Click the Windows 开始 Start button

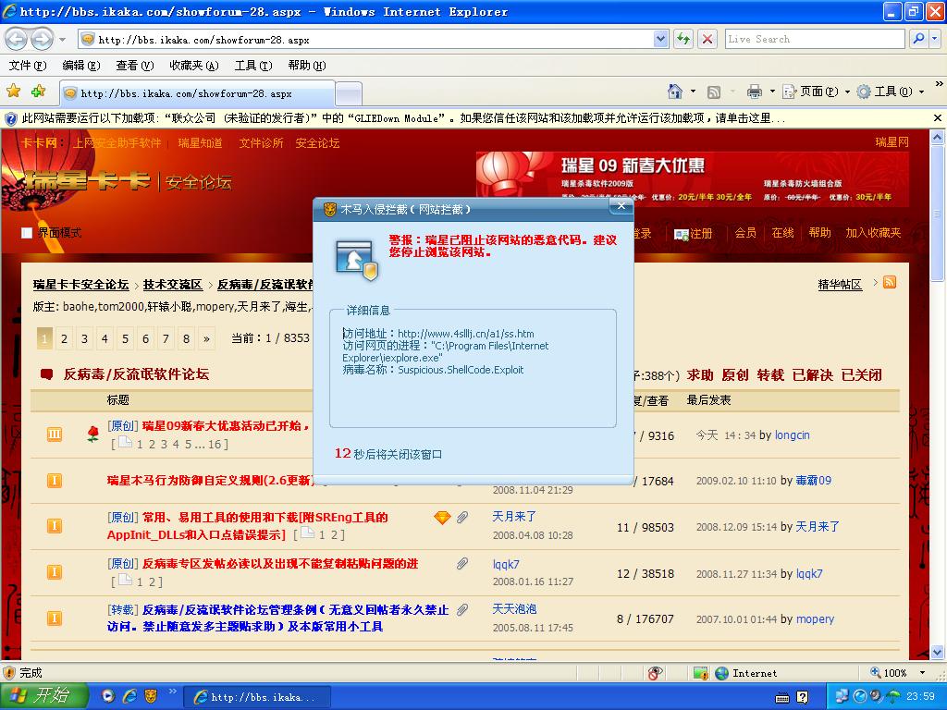tap(44, 696)
